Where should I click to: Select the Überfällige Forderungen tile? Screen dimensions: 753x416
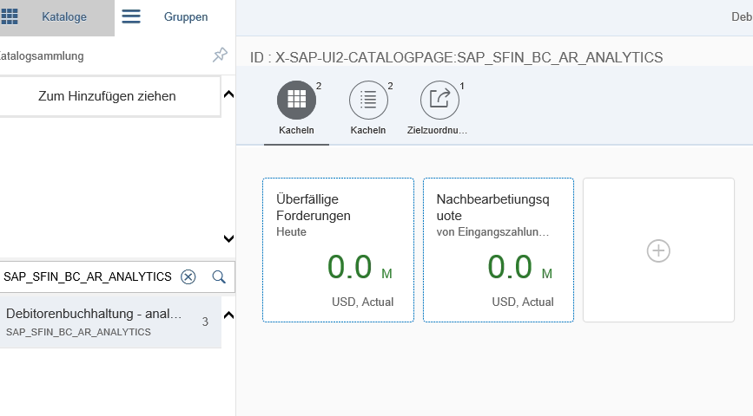point(338,250)
